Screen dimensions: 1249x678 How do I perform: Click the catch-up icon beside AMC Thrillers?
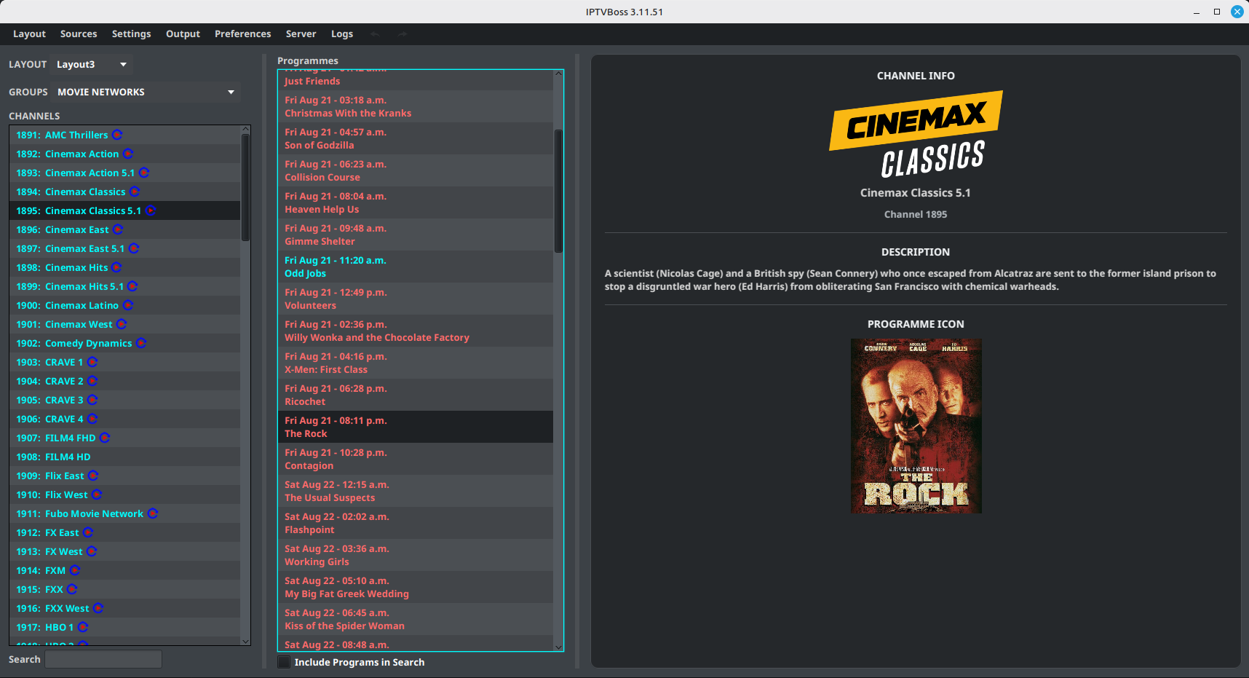[x=117, y=135]
